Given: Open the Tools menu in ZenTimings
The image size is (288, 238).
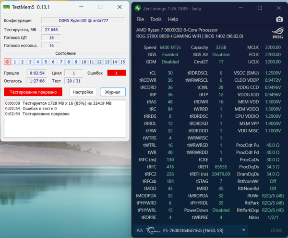Looking at the screenshot, I should [x=156, y=19].
